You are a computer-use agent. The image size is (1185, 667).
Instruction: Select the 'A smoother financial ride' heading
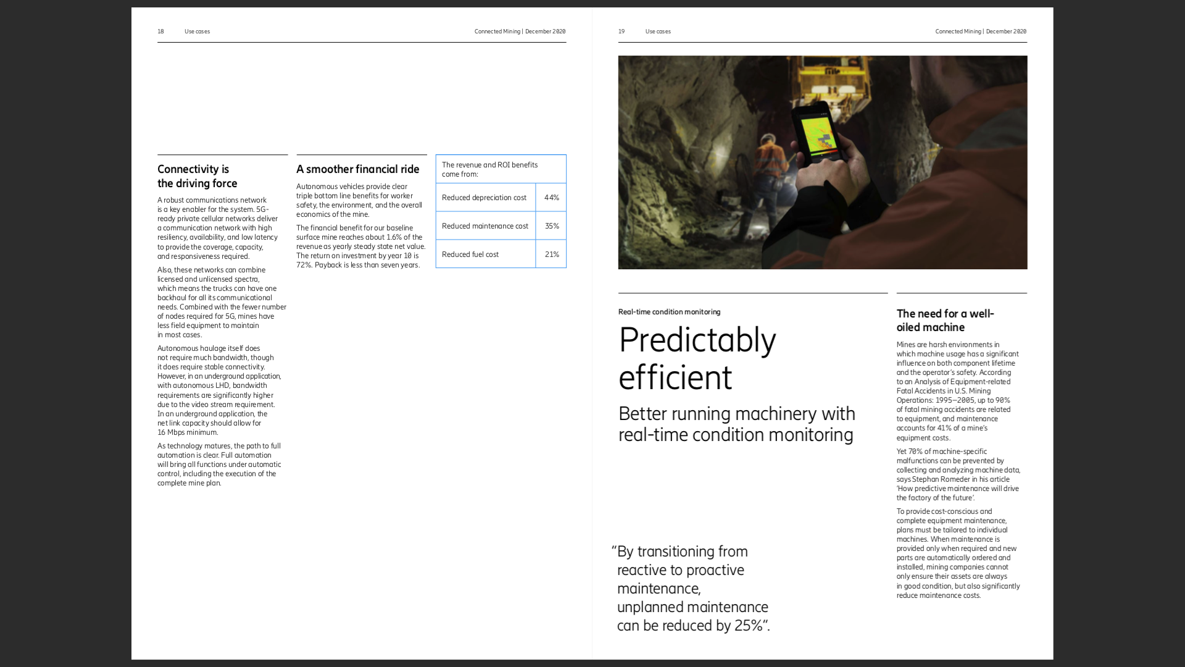[358, 169]
